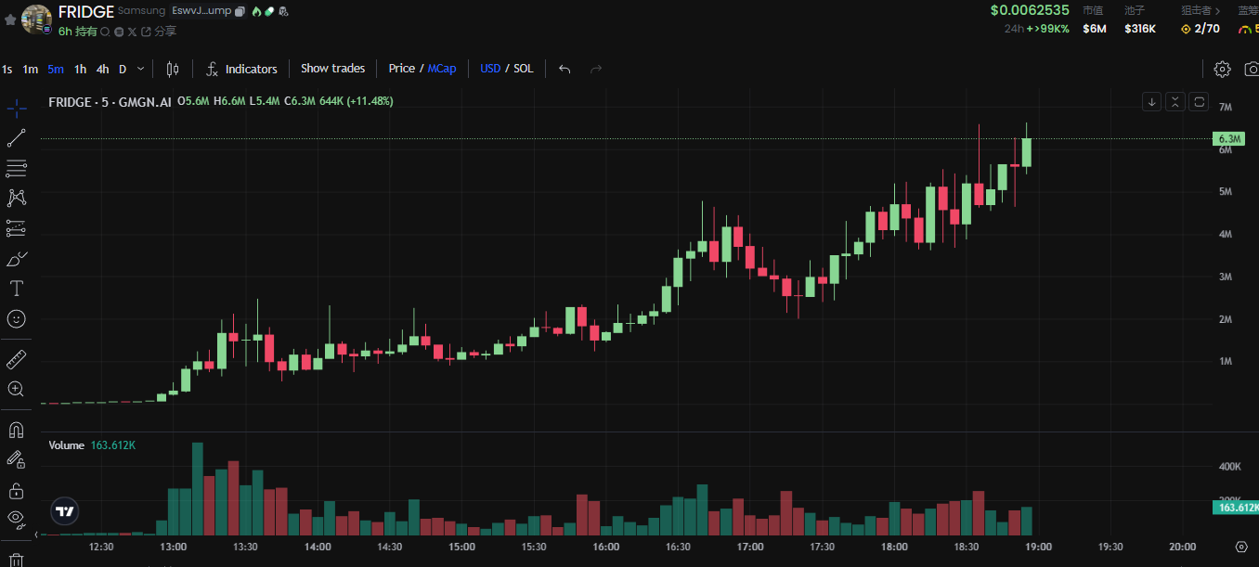Take a chart snapshot with camera icon

pyautogui.click(x=1251, y=69)
